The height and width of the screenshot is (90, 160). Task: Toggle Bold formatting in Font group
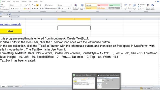(11, 8)
